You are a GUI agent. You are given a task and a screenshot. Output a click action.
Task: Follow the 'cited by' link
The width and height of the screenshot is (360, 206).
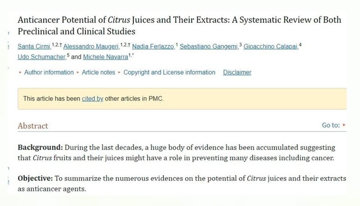pos(92,99)
